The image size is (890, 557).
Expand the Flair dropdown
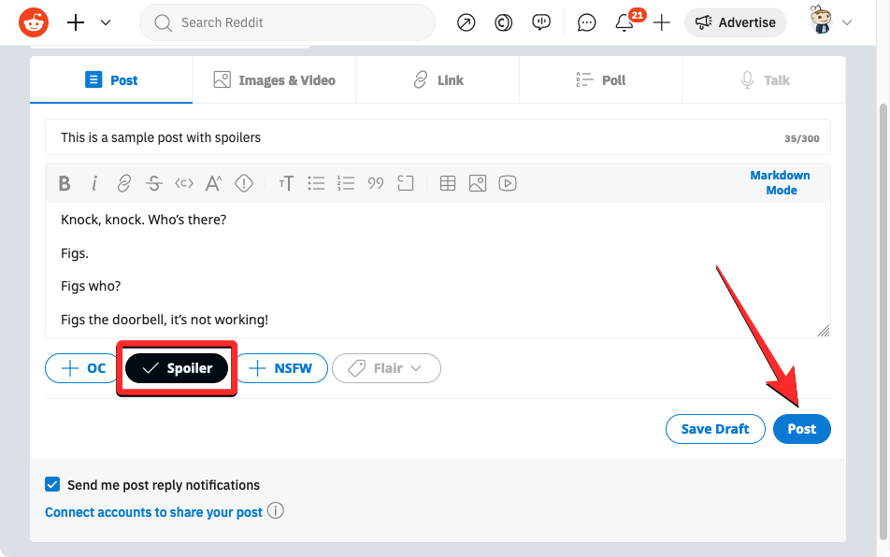(x=386, y=368)
